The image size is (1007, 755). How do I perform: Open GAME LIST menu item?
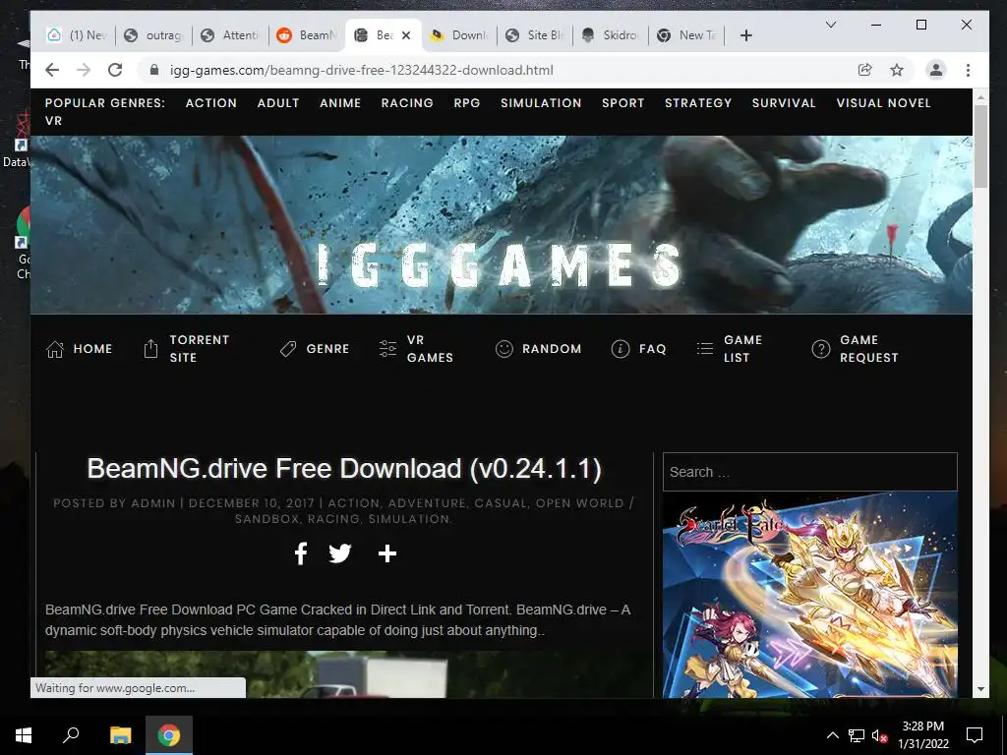[x=730, y=349]
